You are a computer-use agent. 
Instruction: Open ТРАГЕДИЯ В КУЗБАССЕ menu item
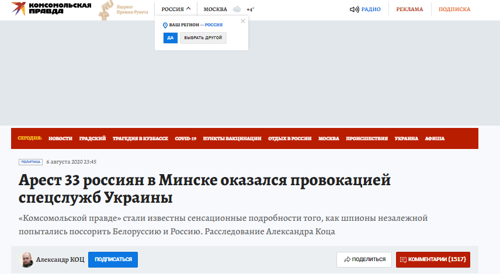pyautogui.click(x=140, y=138)
